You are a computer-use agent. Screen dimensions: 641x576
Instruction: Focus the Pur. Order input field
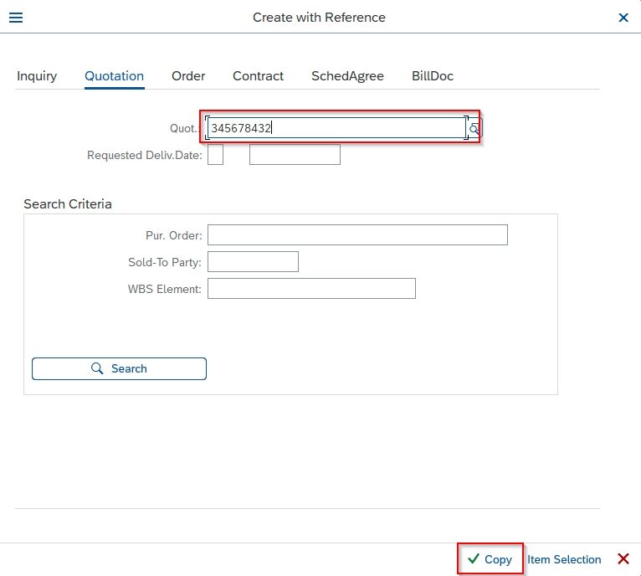(357, 234)
